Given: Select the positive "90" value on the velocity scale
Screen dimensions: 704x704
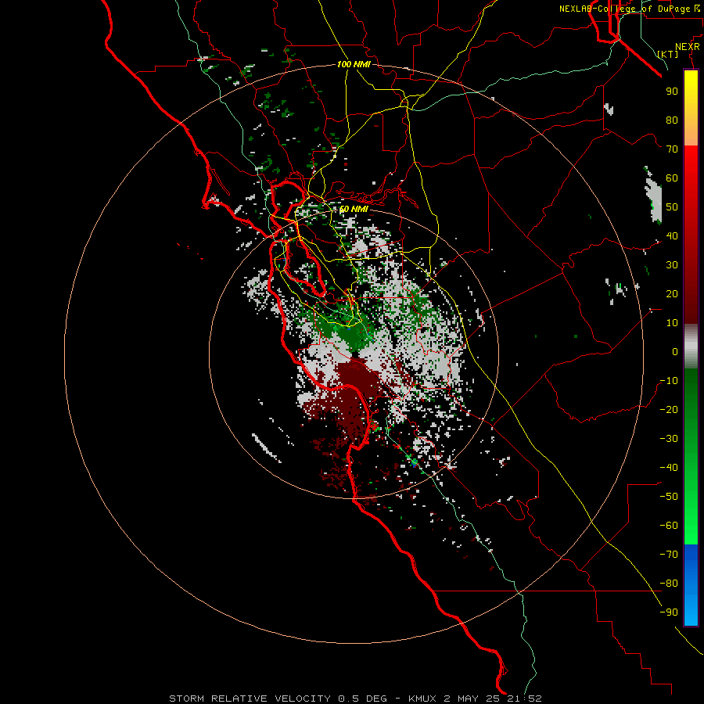Looking at the screenshot, I should click(672, 92).
